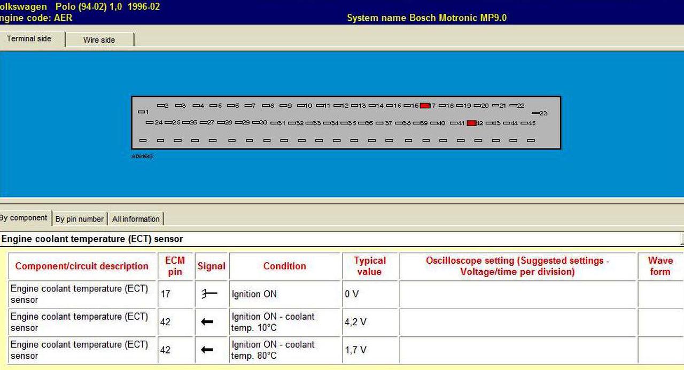Click signal arrow in 80°C row
The width and height of the screenshot is (684, 370).
click(207, 350)
